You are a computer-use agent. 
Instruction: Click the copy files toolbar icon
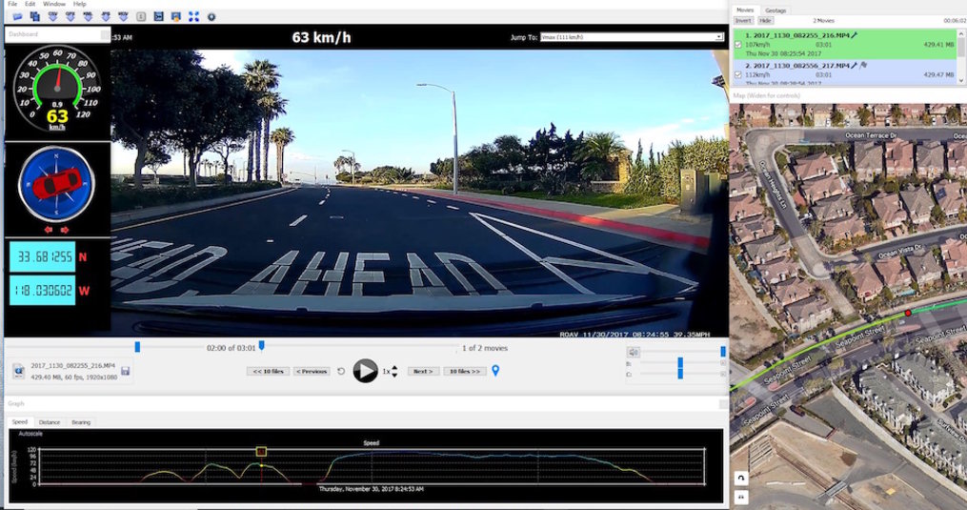point(35,16)
